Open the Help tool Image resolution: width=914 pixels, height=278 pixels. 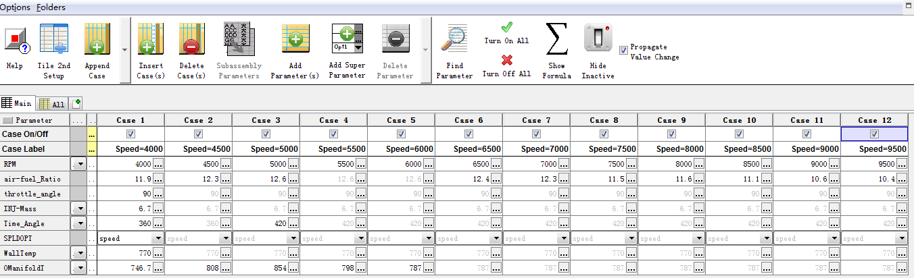[15, 40]
